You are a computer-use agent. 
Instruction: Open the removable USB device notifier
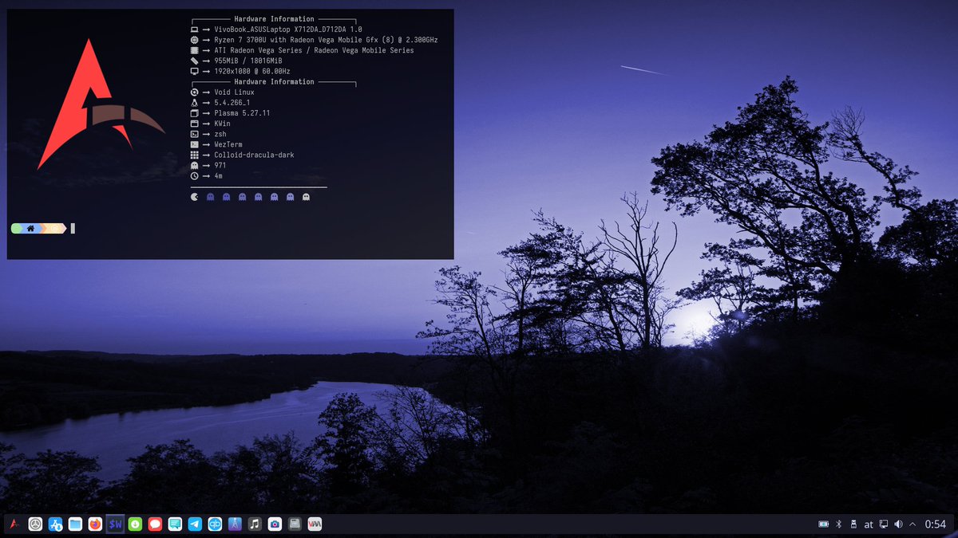point(853,524)
